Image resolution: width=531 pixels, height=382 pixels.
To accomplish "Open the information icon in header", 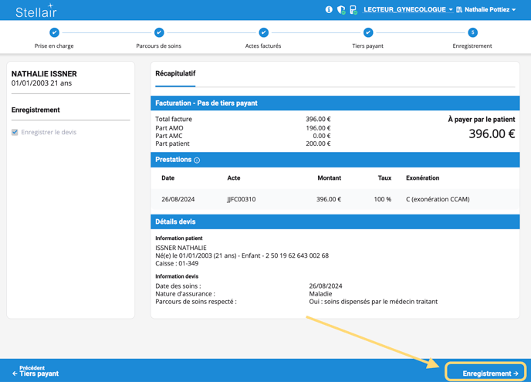I will point(329,10).
